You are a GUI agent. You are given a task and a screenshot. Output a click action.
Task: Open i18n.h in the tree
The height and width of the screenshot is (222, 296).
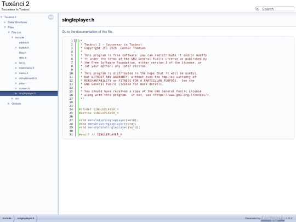click(22, 58)
